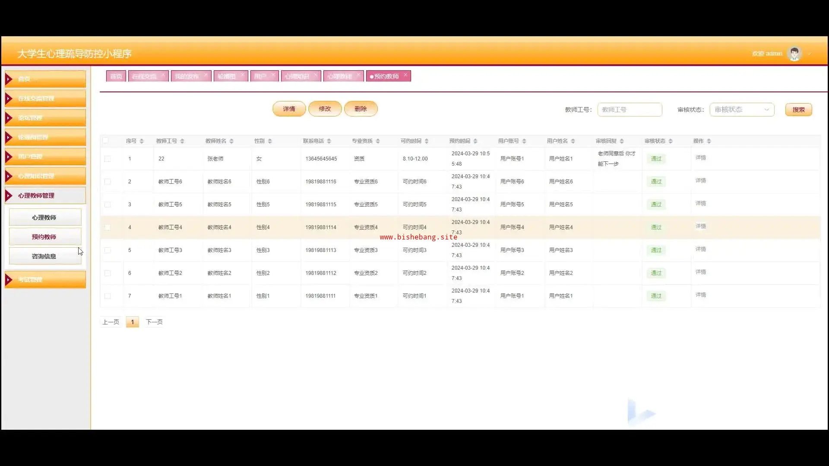Click the 教师工号 search input field
The width and height of the screenshot is (829, 466).
(x=629, y=110)
